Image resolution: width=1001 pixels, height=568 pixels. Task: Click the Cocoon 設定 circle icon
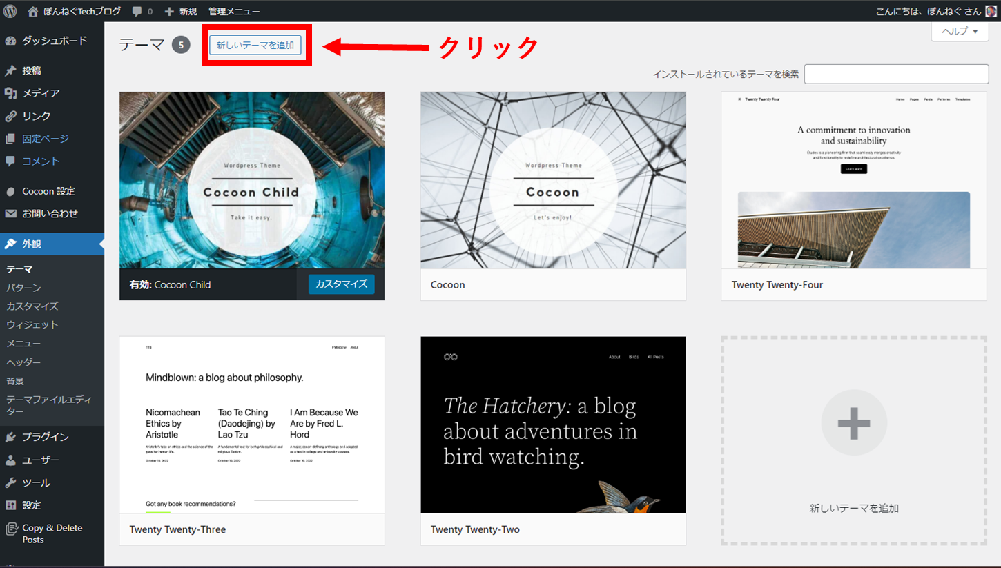10,191
